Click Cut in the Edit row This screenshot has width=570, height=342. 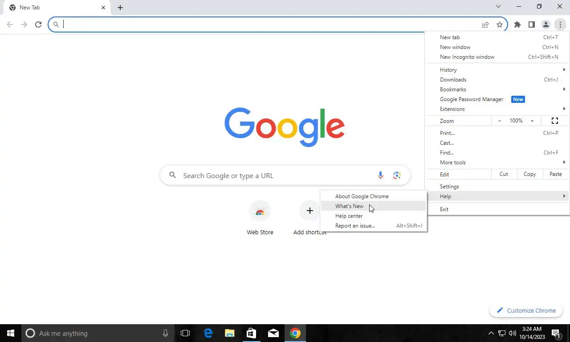504,175
